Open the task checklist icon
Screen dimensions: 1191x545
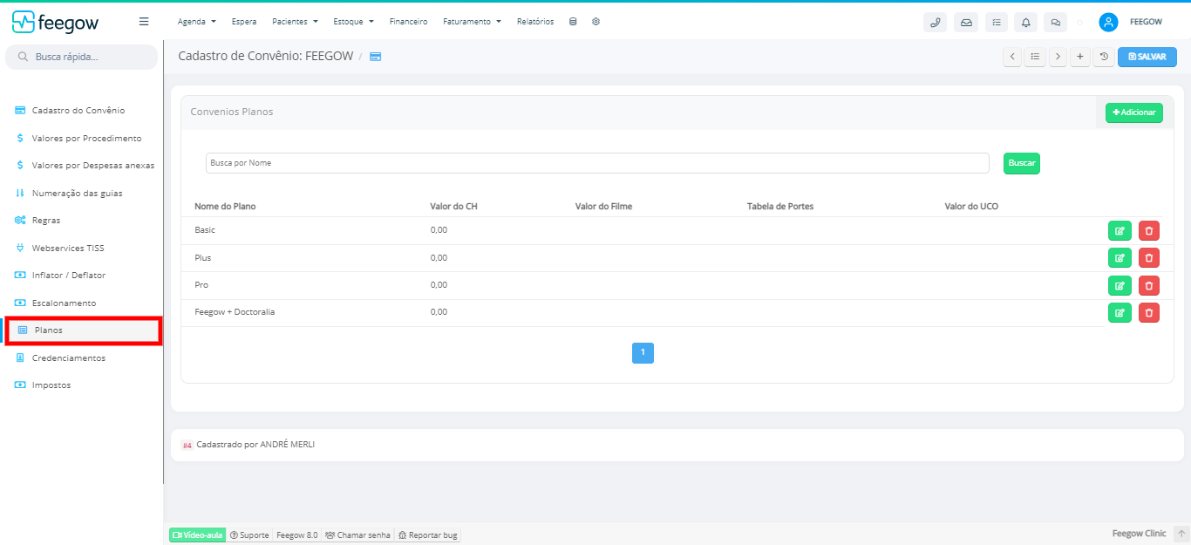pyautogui.click(x=997, y=23)
